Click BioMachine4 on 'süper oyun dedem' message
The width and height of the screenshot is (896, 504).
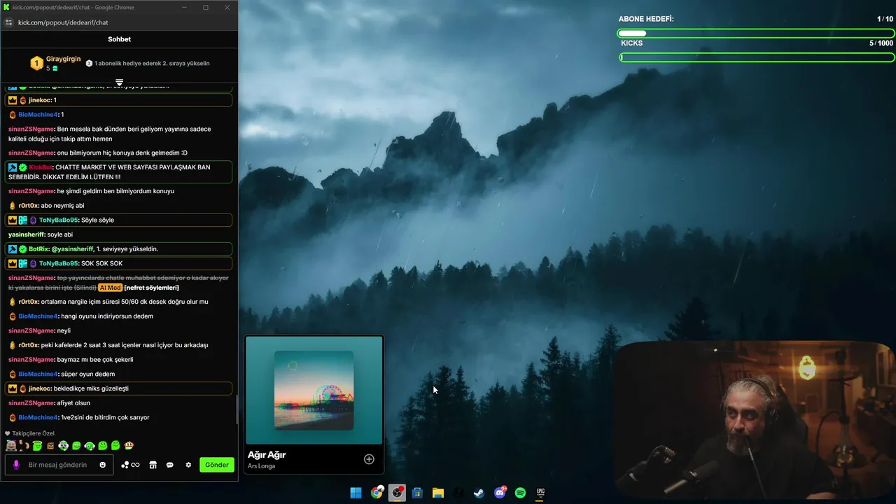click(38, 374)
